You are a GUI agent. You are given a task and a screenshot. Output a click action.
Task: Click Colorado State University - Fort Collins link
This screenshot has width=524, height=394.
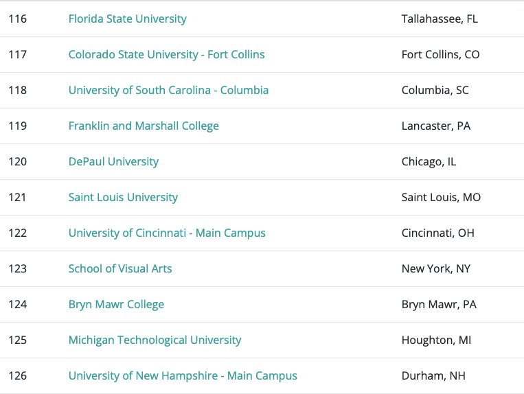pos(166,55)
